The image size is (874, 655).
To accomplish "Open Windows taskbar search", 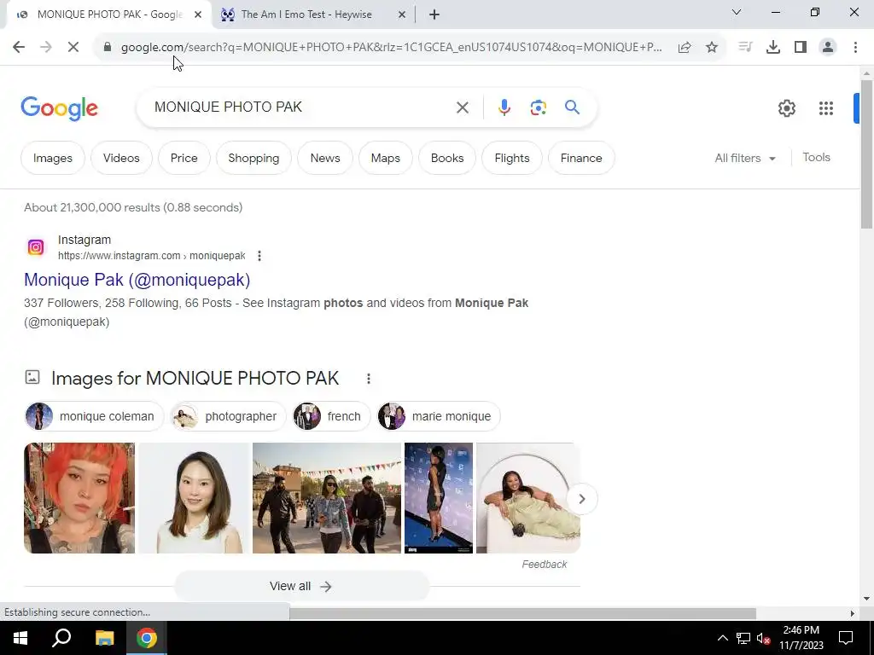I will [61, 638].
